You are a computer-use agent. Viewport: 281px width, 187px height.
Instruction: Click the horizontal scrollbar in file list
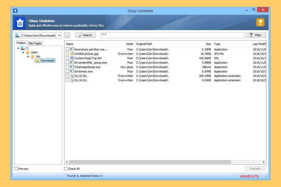coord(150,162)
